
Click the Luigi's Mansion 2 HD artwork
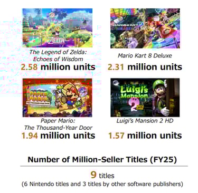point(145,98)
